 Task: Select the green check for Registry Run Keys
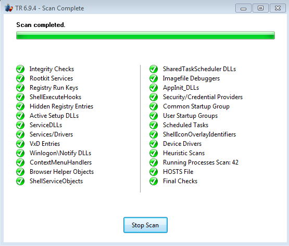(20, 88)
